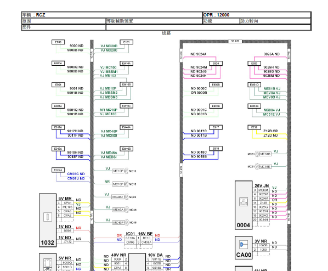The width and height of the screenshot is (328, 271).
Task: Click the J7122 pin cell
Action: pos(67,242)
